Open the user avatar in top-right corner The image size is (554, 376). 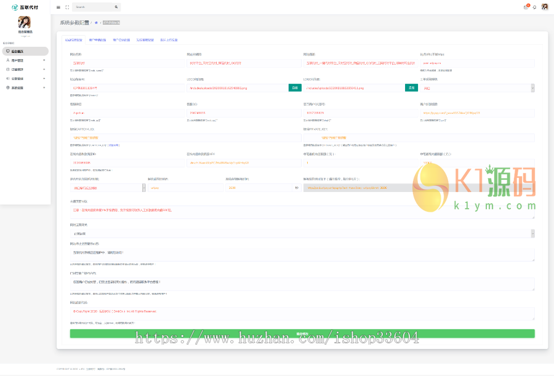pyautogui.click(x=544, y=7)
